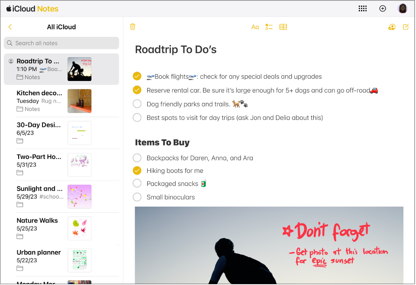416x285 pixels.
Task: Open the iCloud app launcher grid
Action: click(x=363, y=8)
